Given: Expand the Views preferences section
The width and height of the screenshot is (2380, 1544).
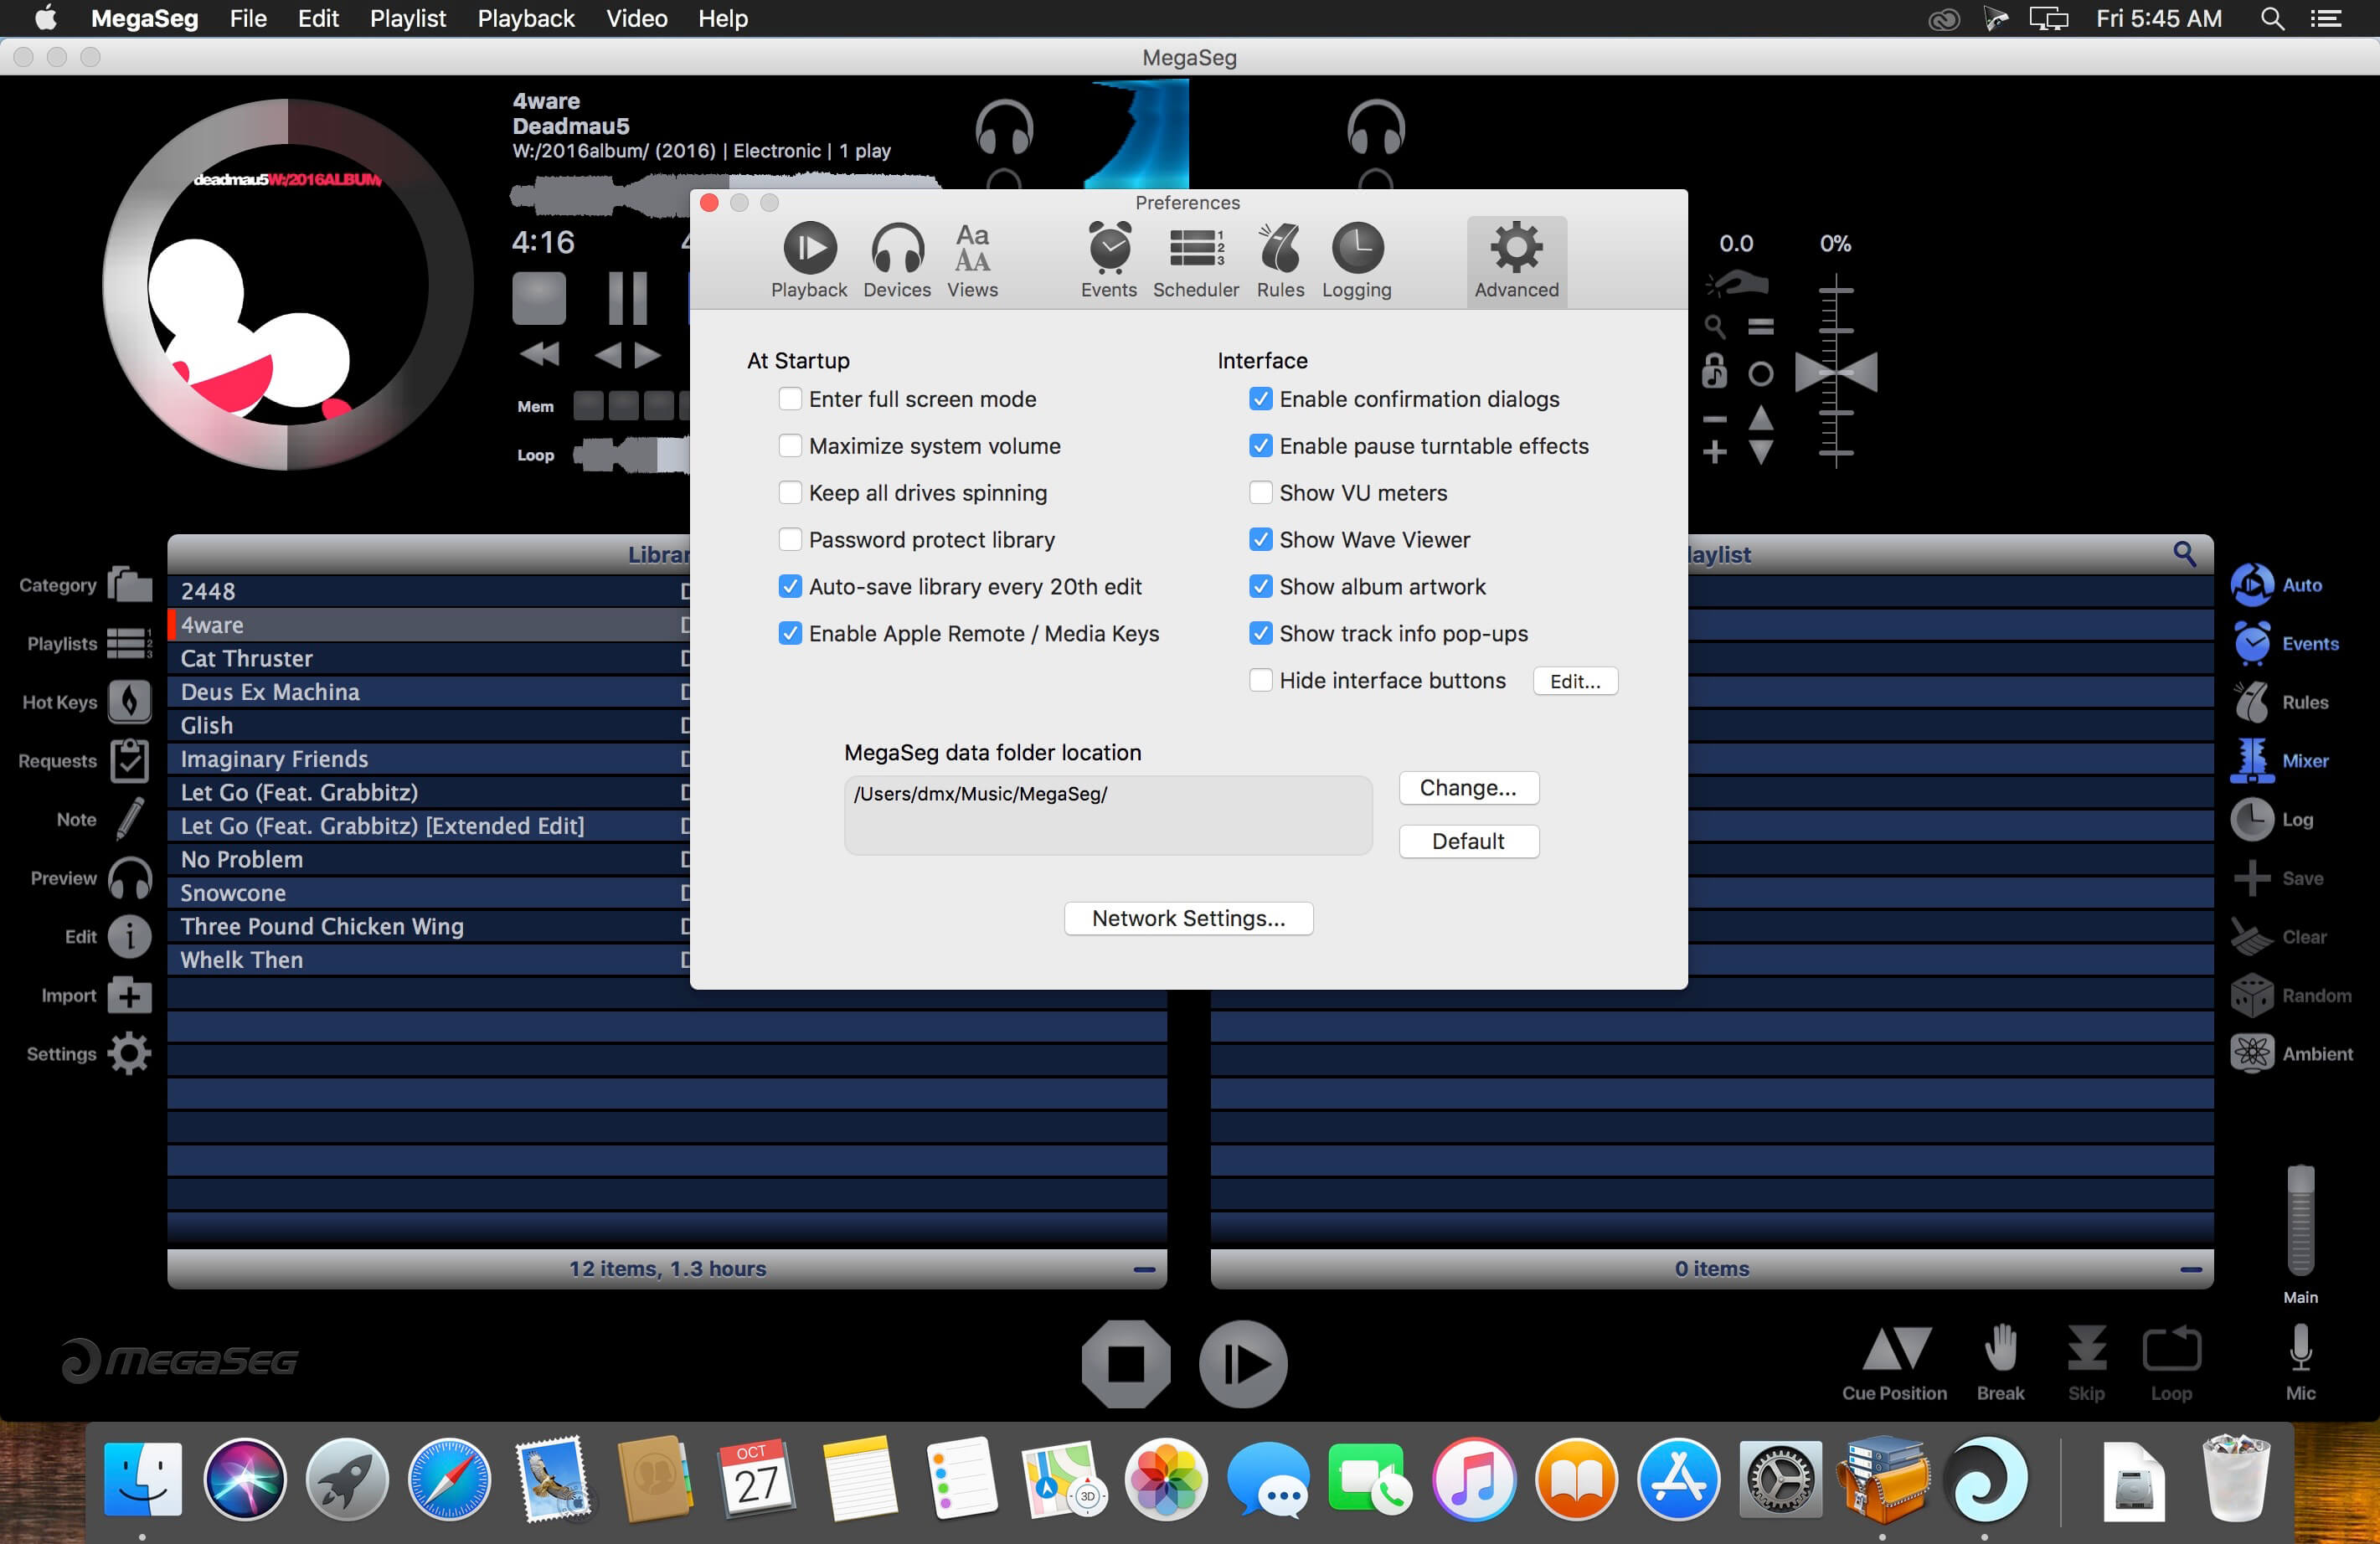Looking at the screenshot, I should (970, 260).
